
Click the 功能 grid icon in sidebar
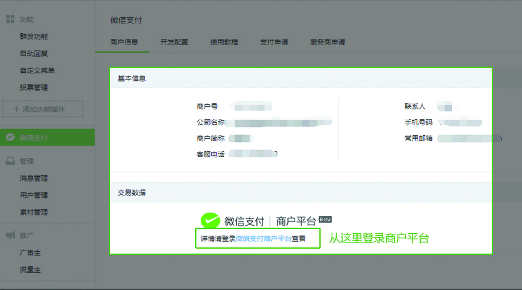(11, 19)
